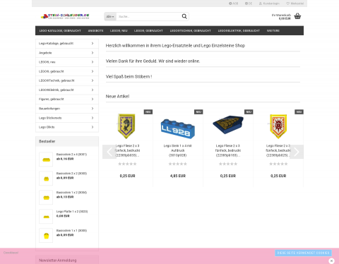Click the NEU badge on the LL928 brick
Image resolution: width=339 pixels, height=264 pixels.
pyautogui.click(x=198, y=112)
